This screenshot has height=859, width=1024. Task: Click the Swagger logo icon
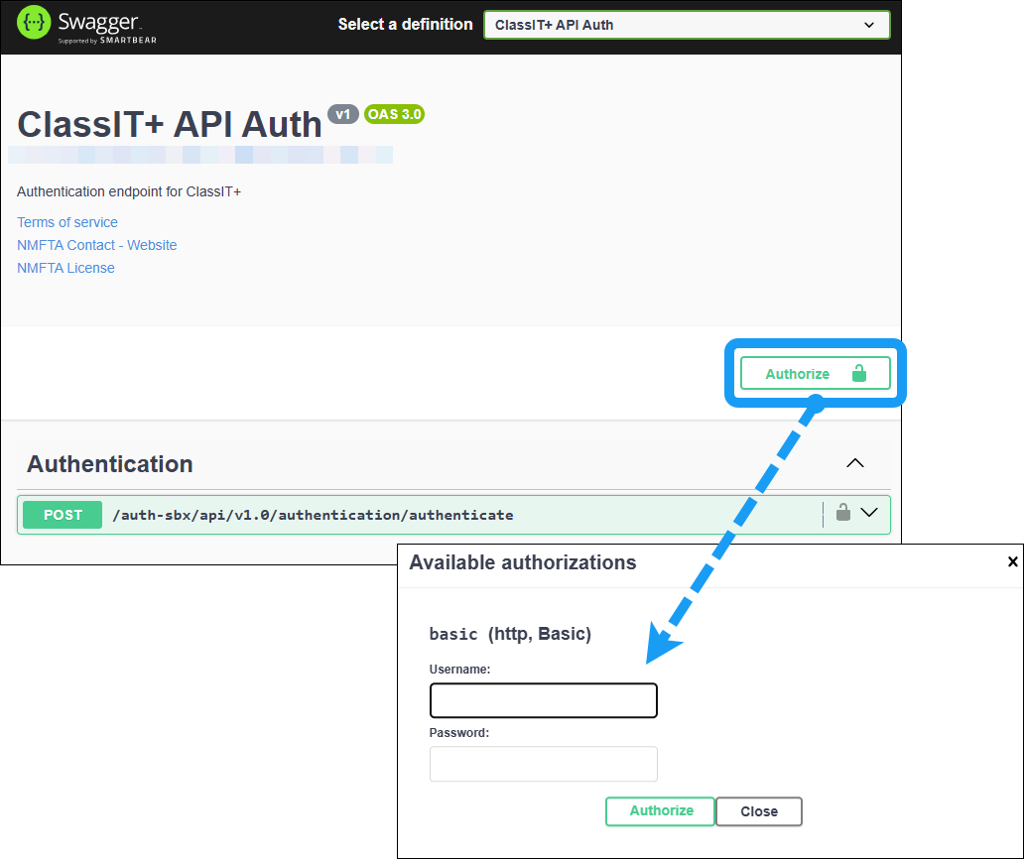(33, 24)
